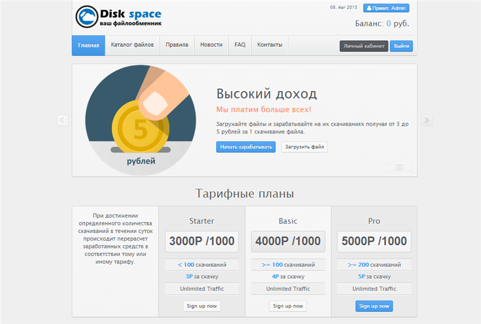
Task: Click Unlimited Traffic in Pro plan
Action: tap(374, 289)
